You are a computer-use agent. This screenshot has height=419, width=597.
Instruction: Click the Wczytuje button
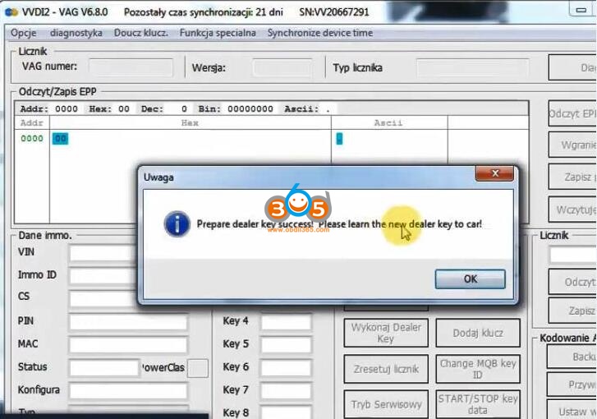tap(572, 209)
